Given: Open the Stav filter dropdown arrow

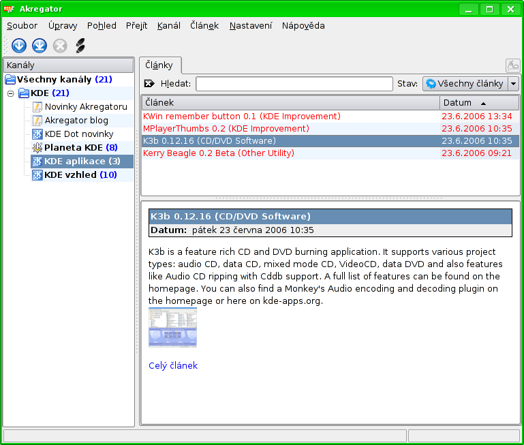Looking at the screenshot, I should (514, 84).
